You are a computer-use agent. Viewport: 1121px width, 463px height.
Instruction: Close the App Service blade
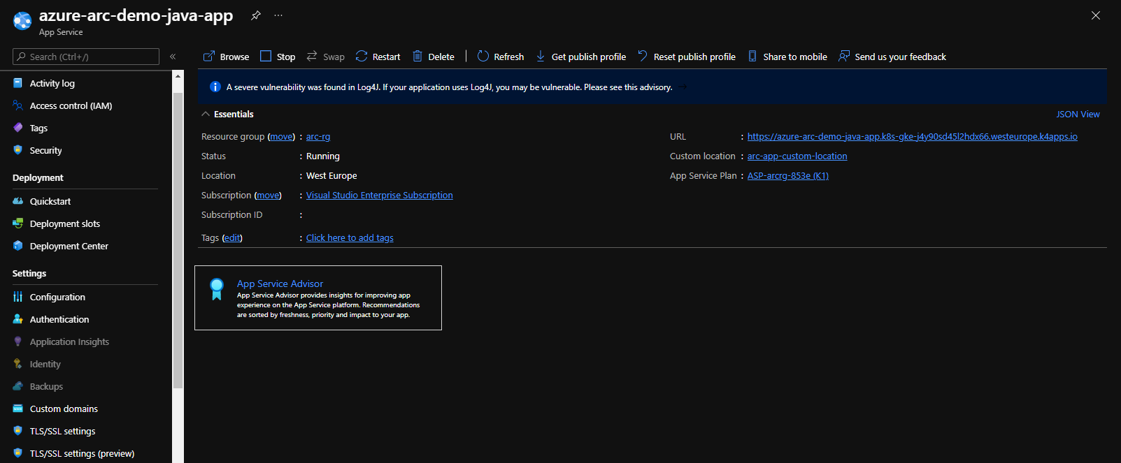pos(1096,15)
